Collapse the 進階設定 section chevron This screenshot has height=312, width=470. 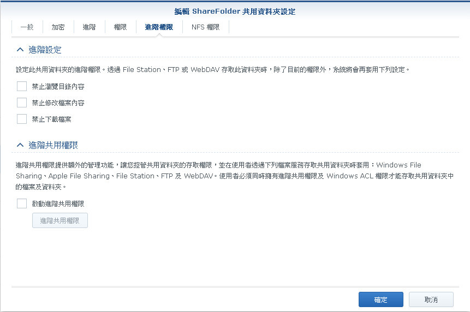pos(20,50)
